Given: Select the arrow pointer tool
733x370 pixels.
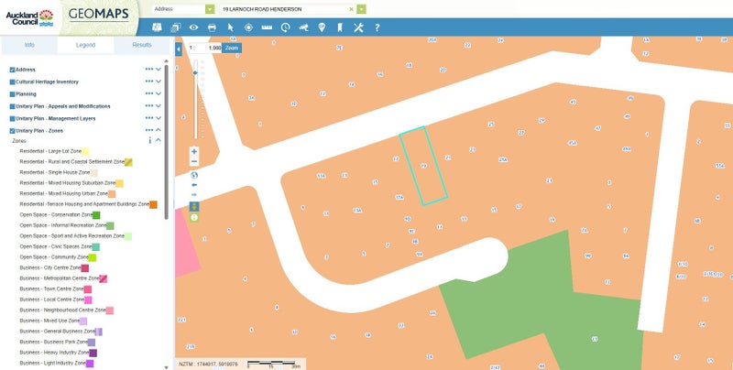Looking at the screenshot, I should (231, 27).
